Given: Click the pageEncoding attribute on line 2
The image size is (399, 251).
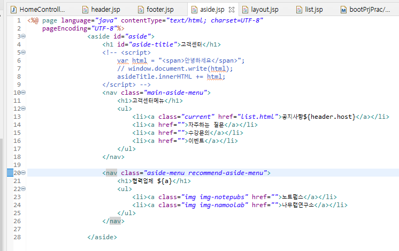Looking at the screenshot, I should 65,28.
